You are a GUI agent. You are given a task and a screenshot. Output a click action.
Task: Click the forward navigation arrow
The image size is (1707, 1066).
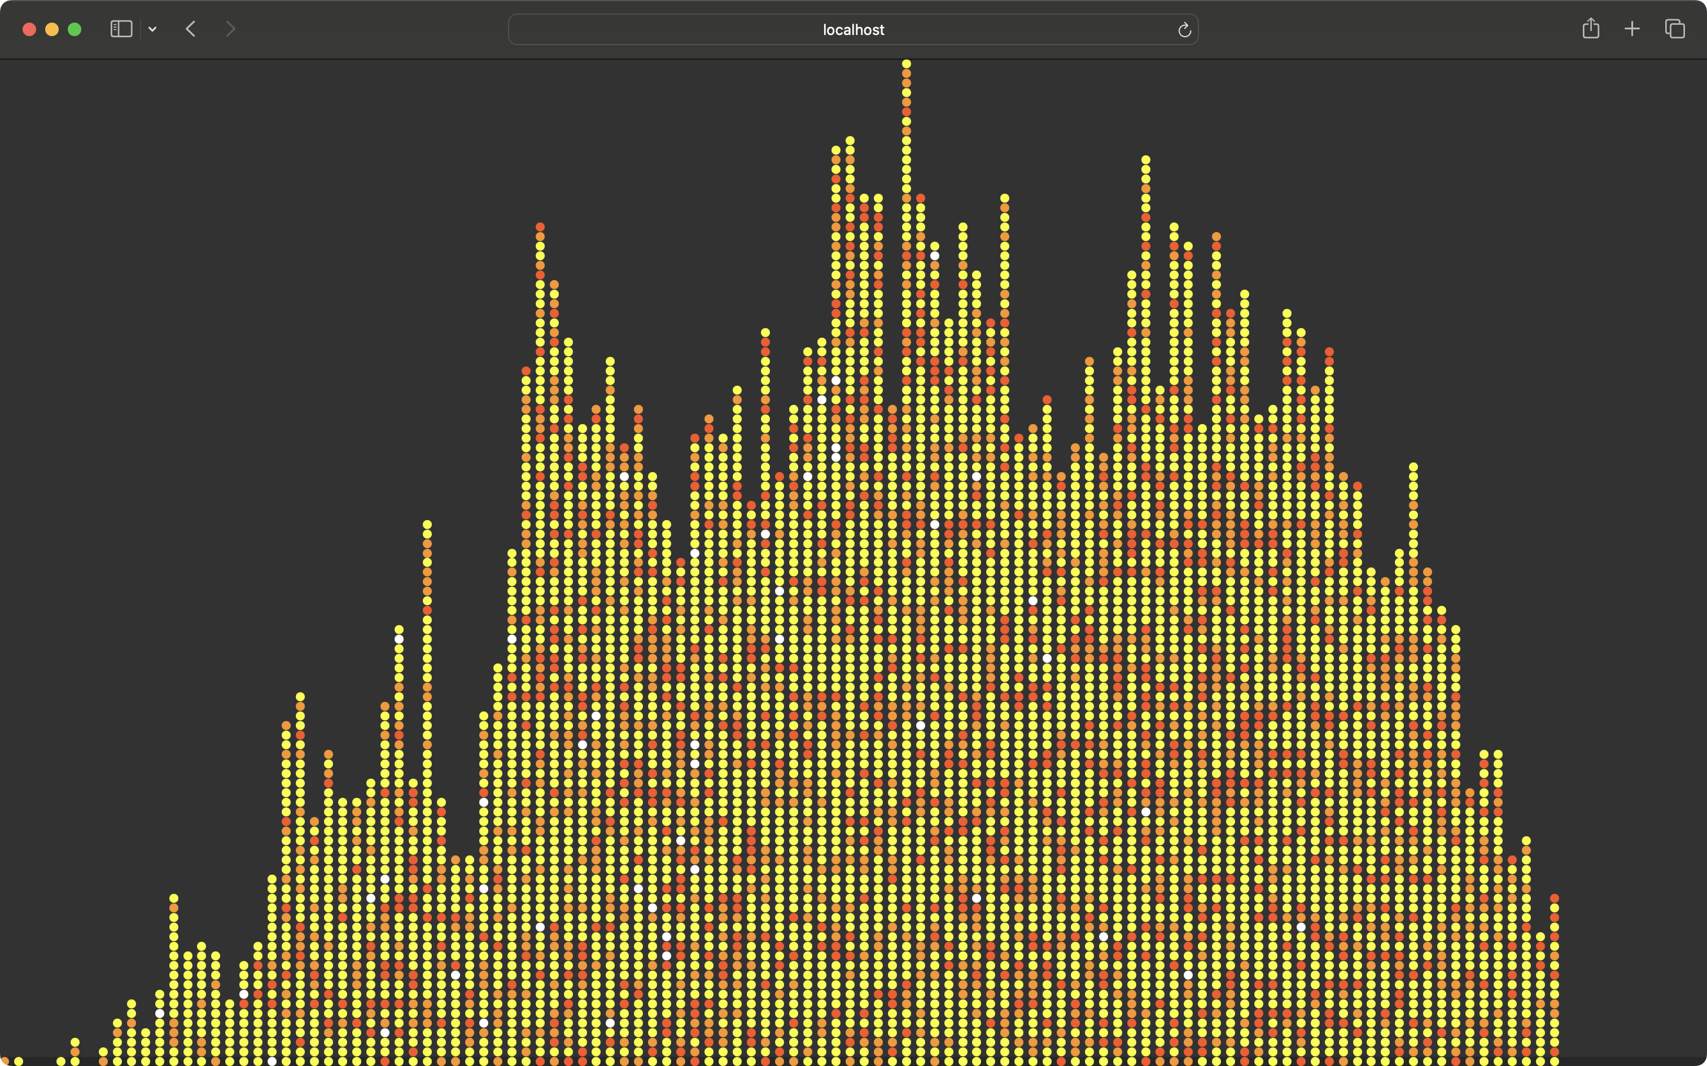230,29
